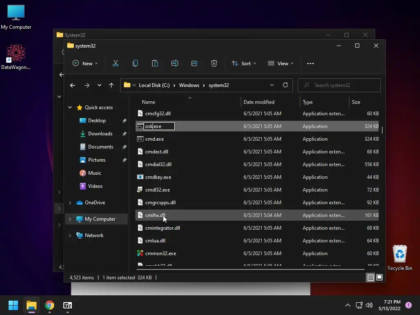420x315 pixels.
Task: Open Downloads in Quick access
Action: pos(100,134)
